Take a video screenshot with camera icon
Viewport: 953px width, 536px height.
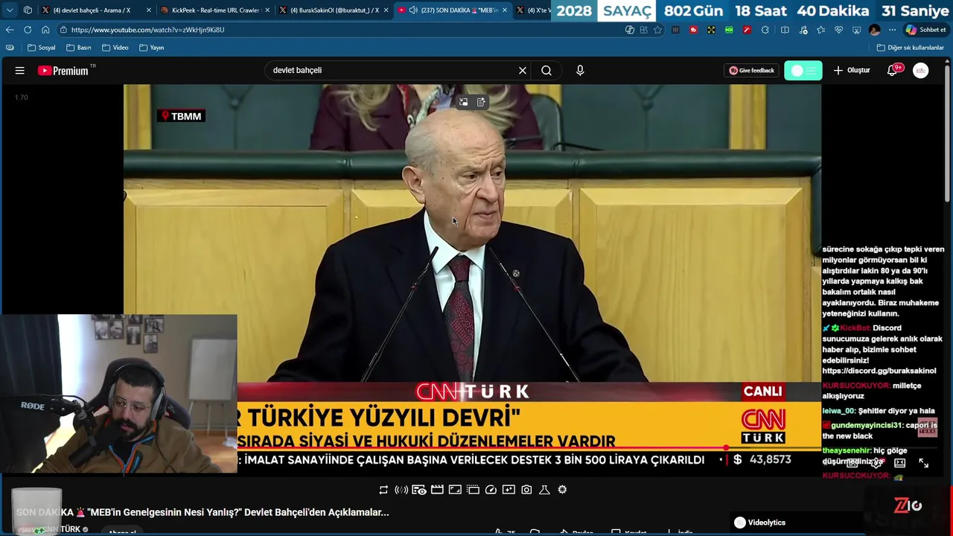526,490
